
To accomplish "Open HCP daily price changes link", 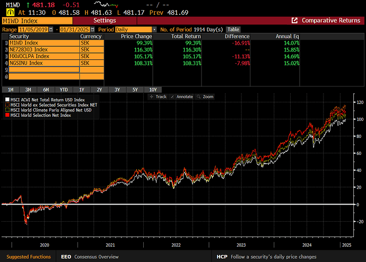I will (x=266, y=257).
